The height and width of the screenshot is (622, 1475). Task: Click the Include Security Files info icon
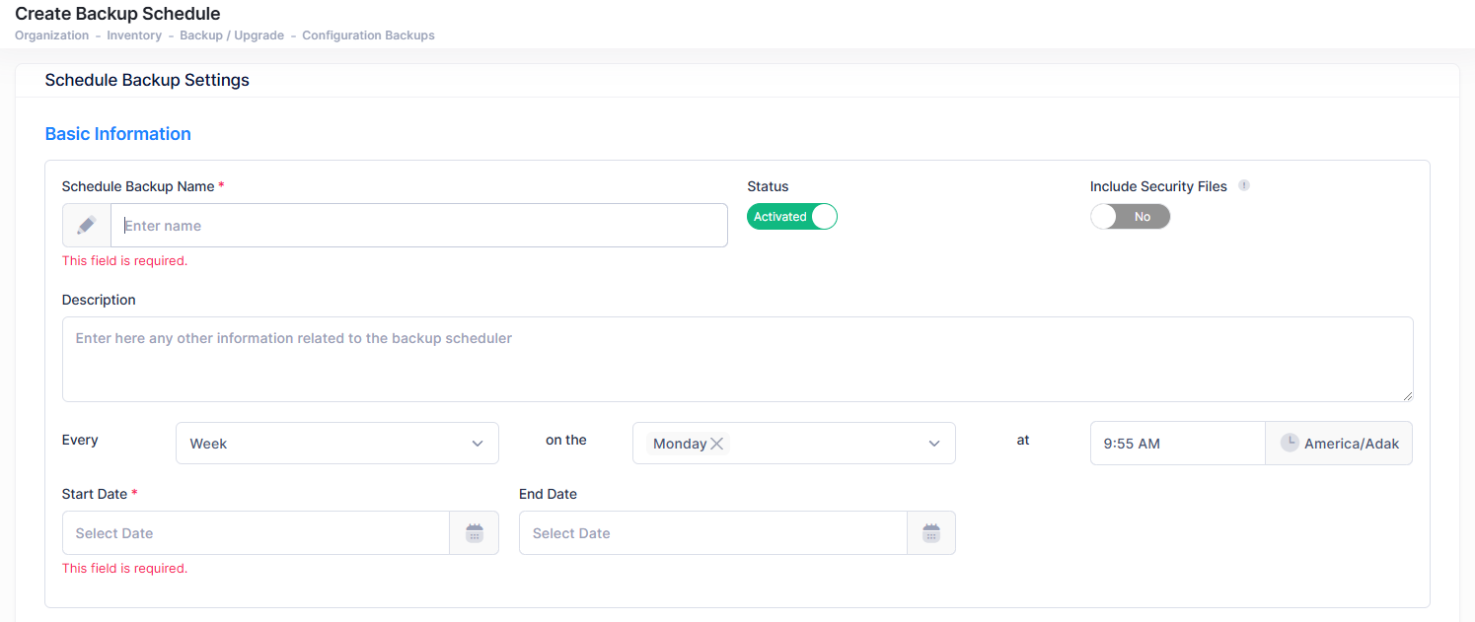1244,185
